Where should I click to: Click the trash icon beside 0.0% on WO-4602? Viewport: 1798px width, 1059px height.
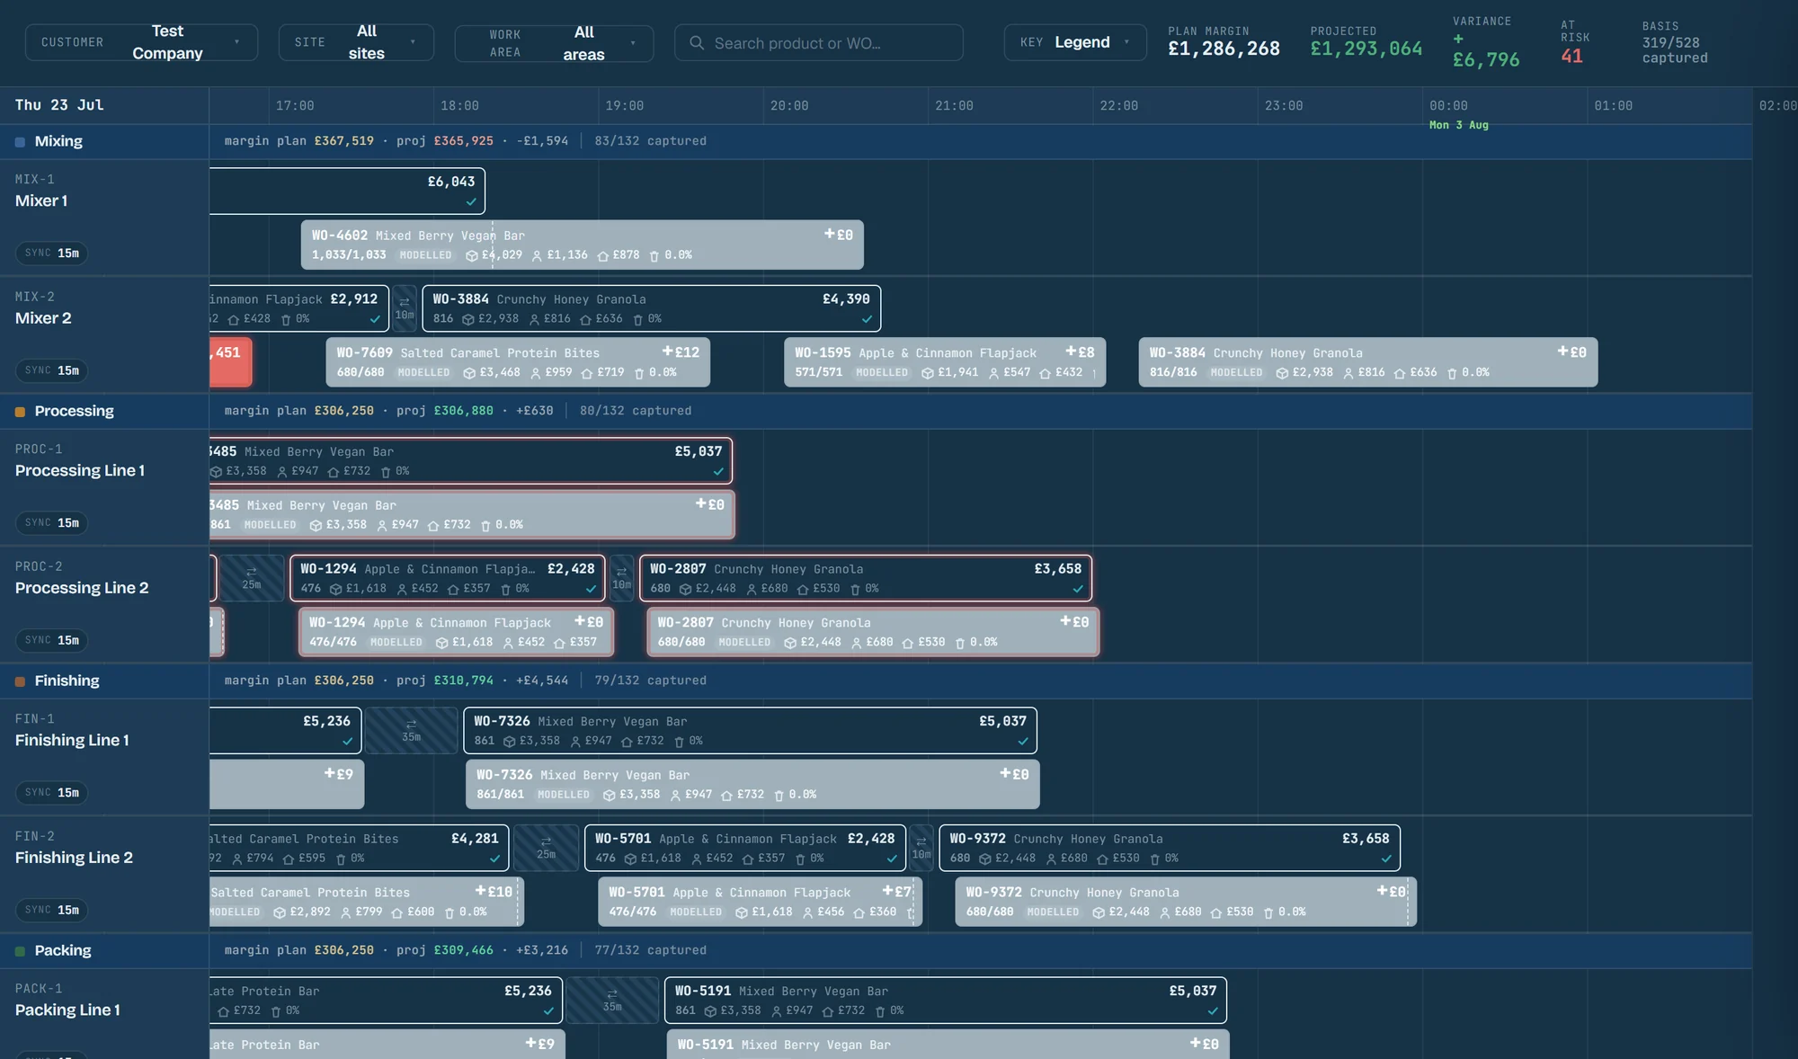point(654,256)
